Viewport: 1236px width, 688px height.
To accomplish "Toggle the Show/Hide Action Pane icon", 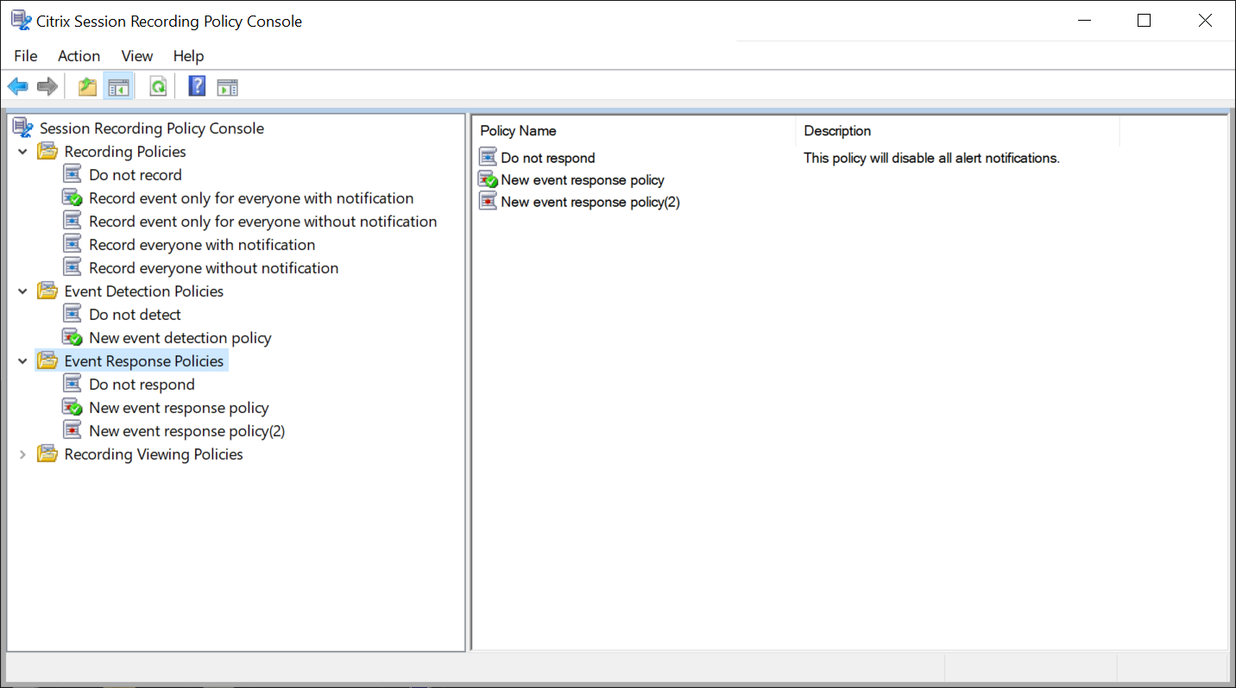I will 227,86.
